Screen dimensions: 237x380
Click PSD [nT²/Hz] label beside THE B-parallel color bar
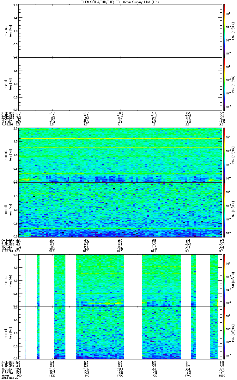(233, 332)
